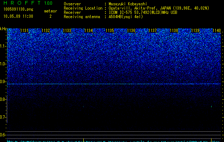This screenshot has width=224, height=142.
Task: Click the 1137 time marker
Action: pyautogui.click(x=152, y=31)
